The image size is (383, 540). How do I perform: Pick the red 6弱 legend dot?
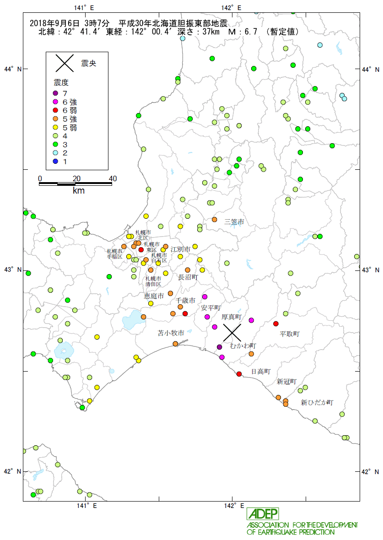point(55,110)
